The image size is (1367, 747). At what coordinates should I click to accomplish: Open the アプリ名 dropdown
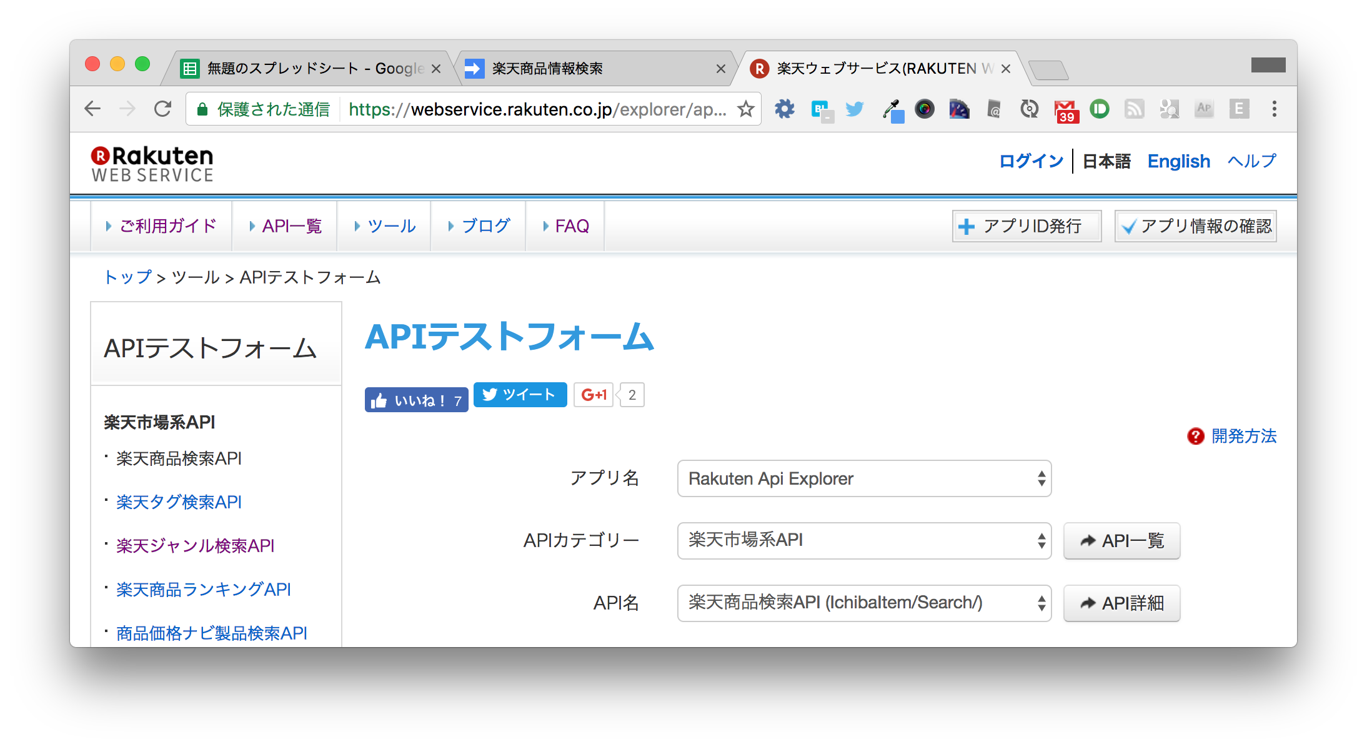coord(864,478)
